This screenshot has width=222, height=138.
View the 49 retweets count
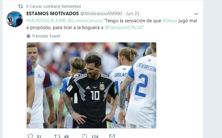click(x=66, y=136)
